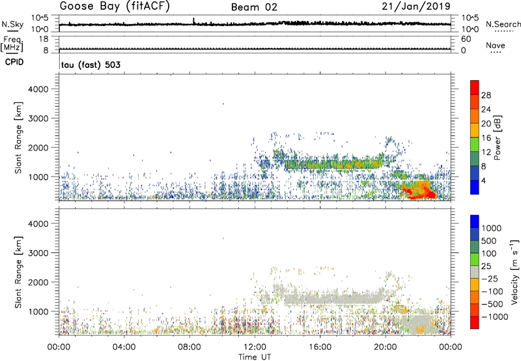The image size is (521, 361).
Task: Click the '3000' tick on velocity panel axis
Action: click(38, 253)
